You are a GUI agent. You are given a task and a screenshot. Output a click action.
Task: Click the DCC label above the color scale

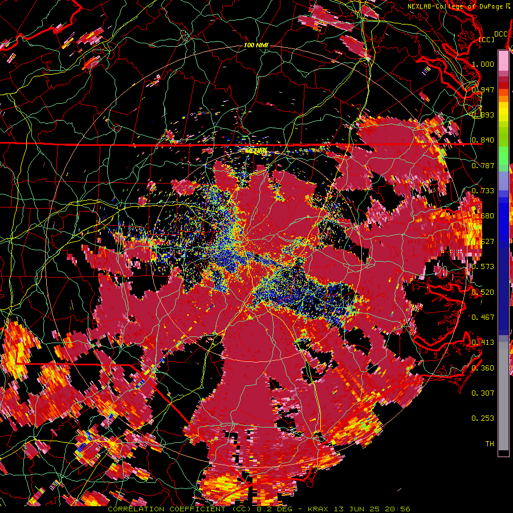500,34
